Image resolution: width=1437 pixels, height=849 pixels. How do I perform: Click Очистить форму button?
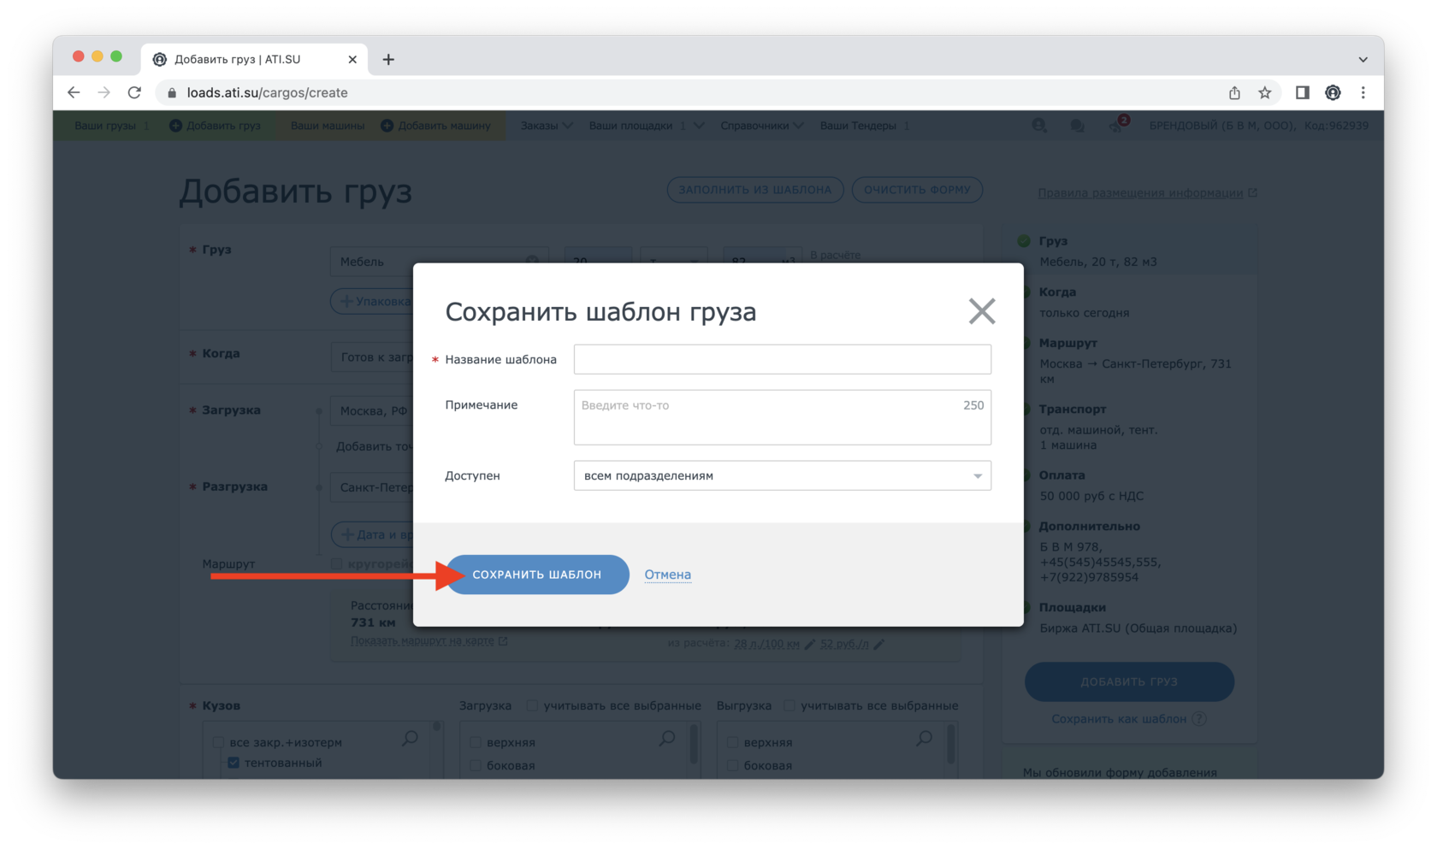pyautogui.click(x=917, y=190)
